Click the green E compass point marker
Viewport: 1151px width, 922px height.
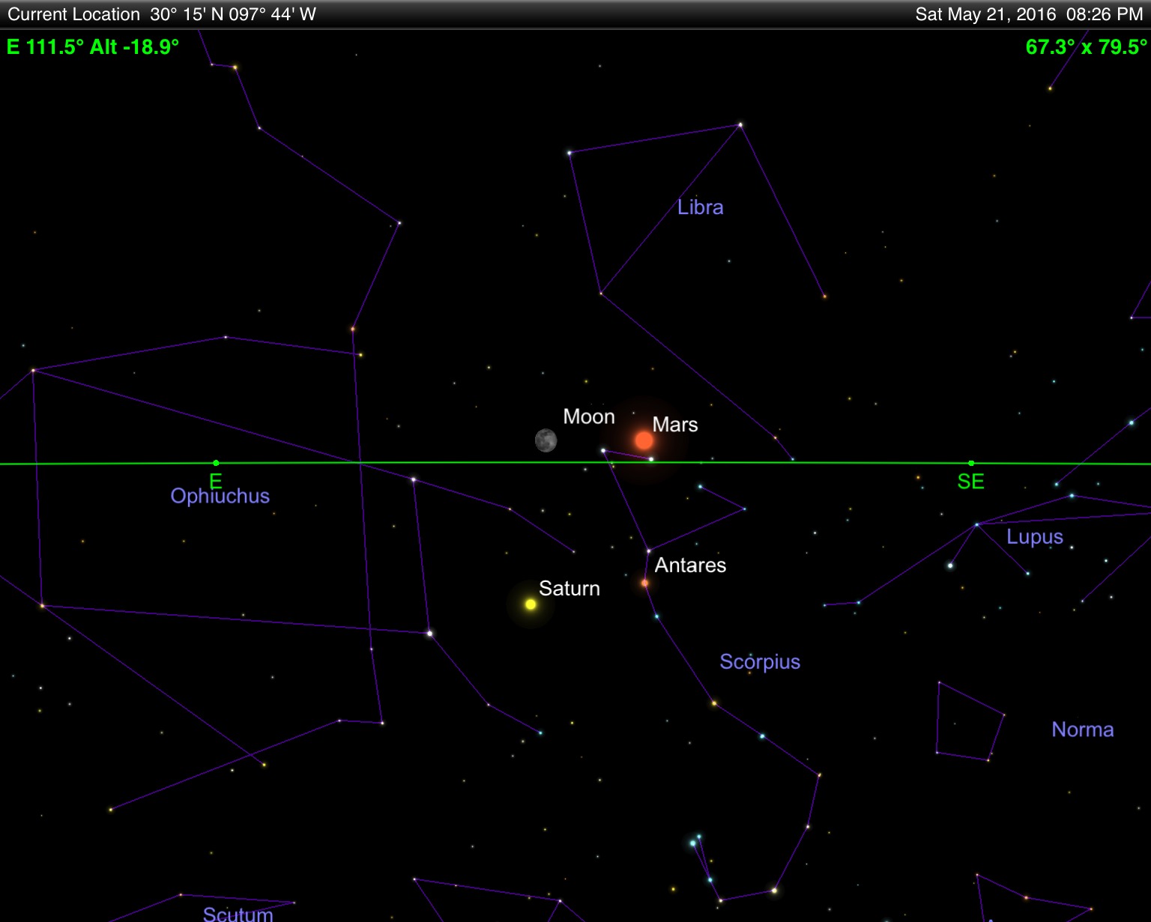click(216, 463)
